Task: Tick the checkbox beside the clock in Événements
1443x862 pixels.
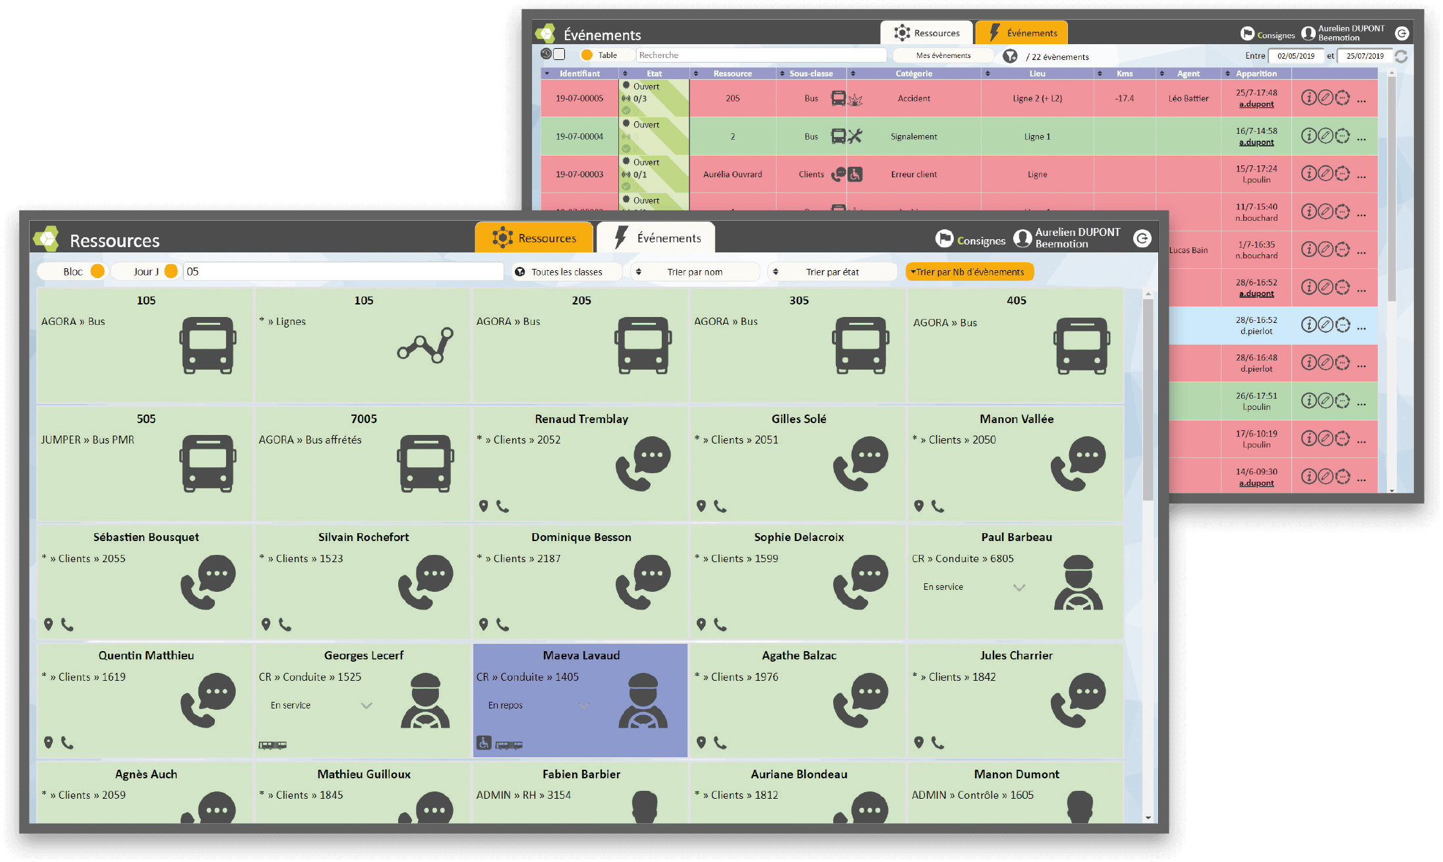Action: tap(560, 54)
